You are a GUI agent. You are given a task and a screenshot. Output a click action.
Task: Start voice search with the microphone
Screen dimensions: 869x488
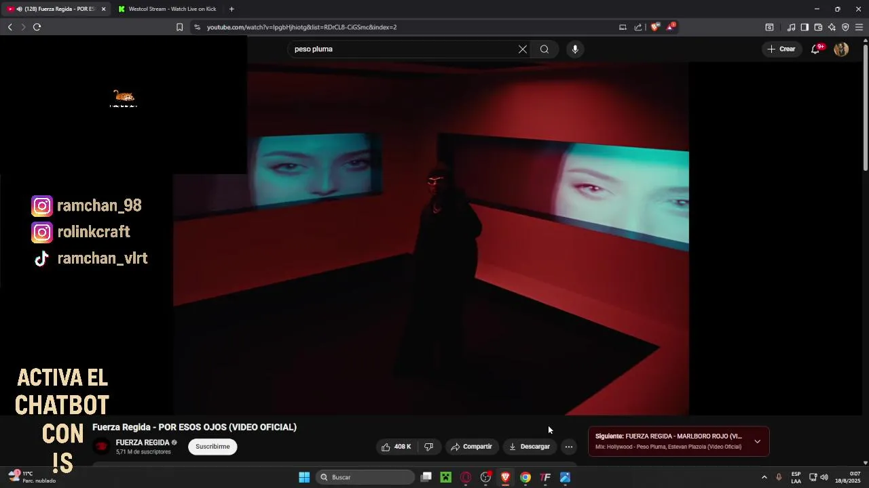[x=575, y=49]
